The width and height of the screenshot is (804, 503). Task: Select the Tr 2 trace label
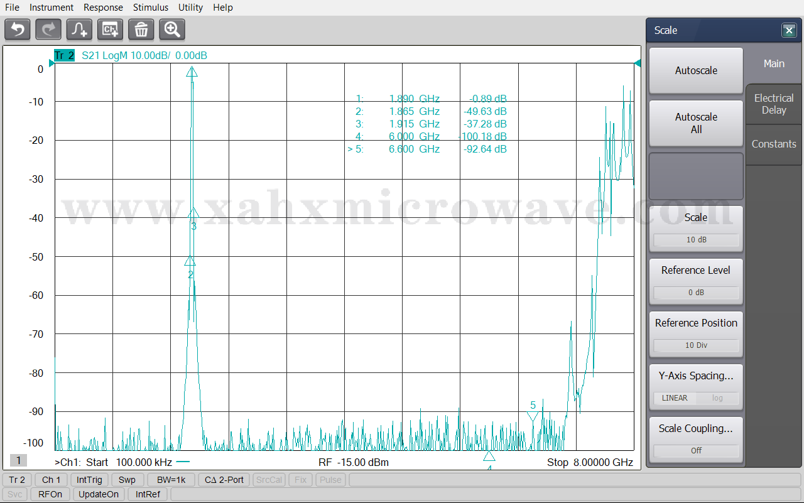click(x=64, y=55)
